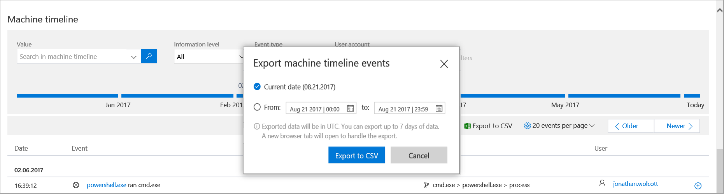Select the From date range radio button
724x194 pixels.
[257, 107]
